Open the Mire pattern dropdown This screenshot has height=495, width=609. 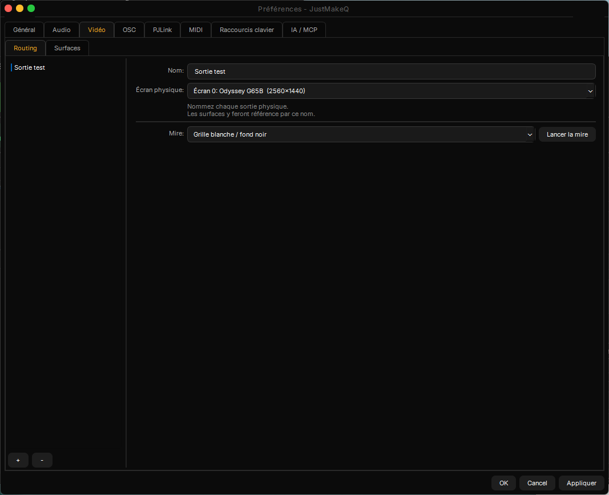click(x=361, y=134)
